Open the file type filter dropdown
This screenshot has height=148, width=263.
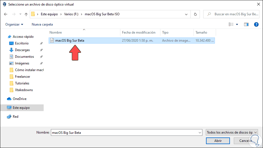pyautogui.click(x=232, y=132)
